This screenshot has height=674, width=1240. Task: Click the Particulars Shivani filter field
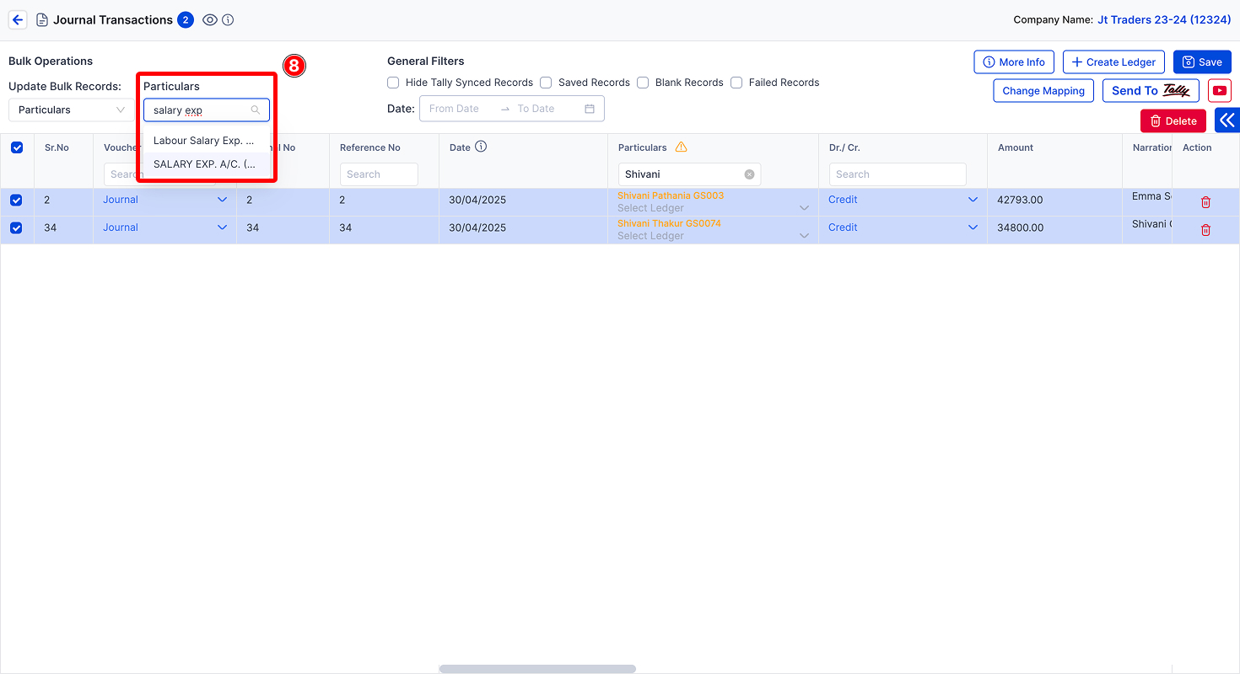(689, 174)
